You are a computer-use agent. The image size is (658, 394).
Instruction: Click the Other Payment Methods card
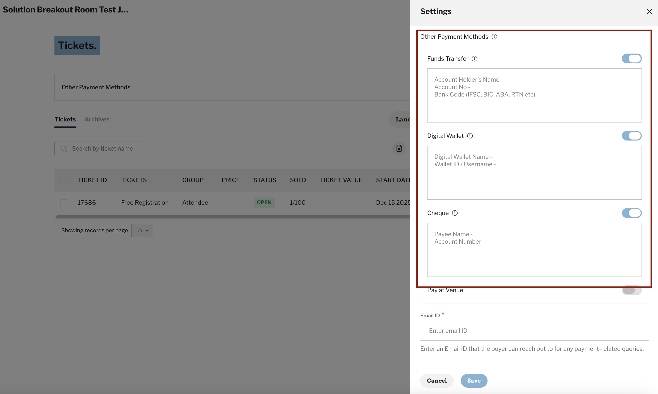232,87
